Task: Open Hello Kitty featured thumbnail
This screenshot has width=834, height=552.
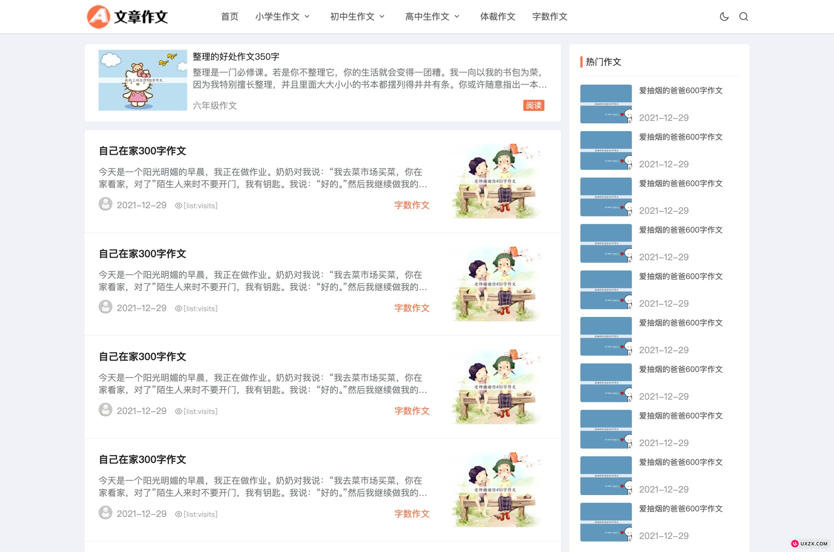Action: point(143,80)
